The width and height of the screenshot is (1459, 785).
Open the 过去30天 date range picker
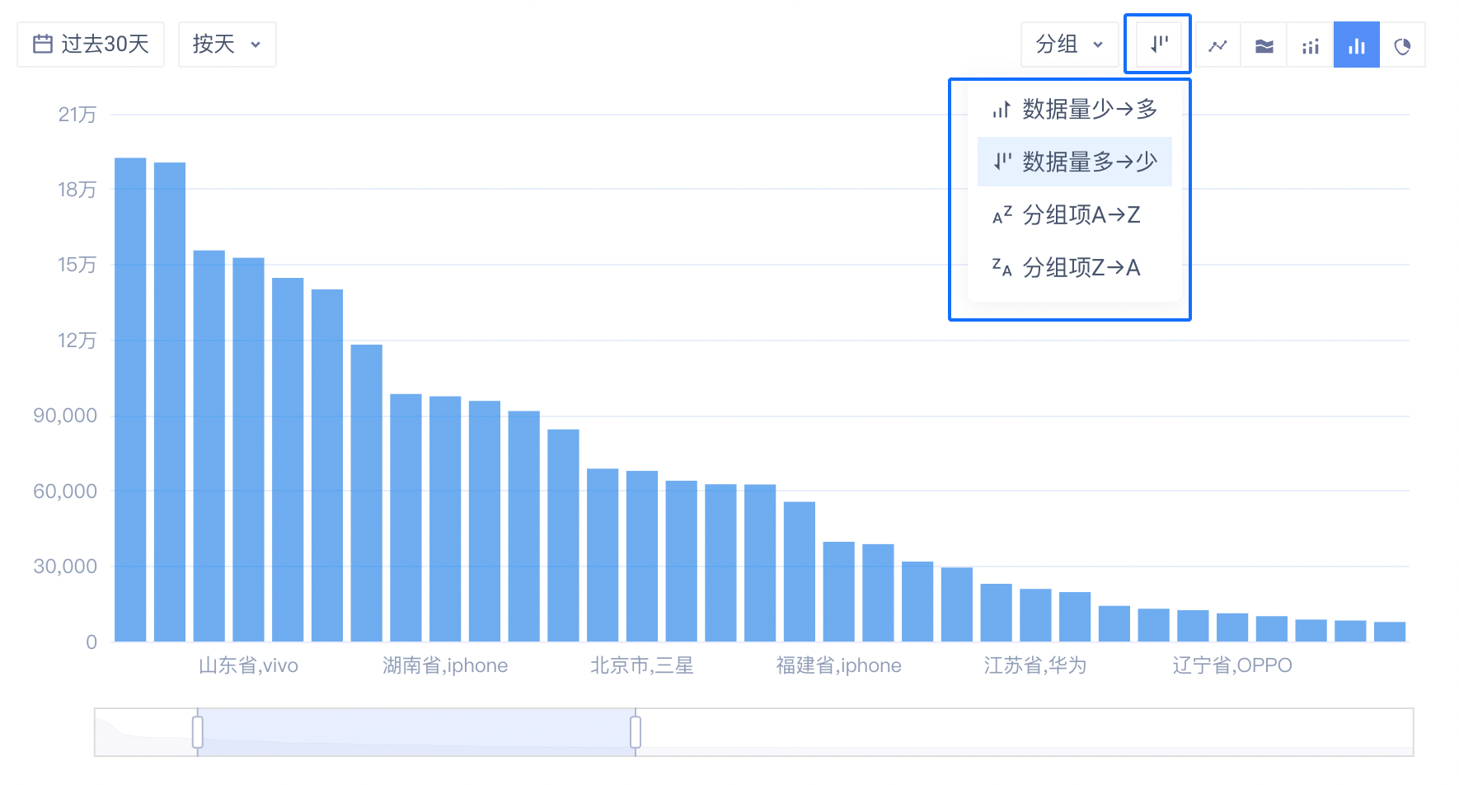point(91,45)
